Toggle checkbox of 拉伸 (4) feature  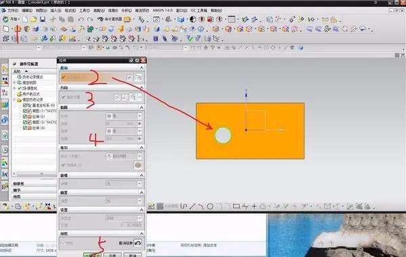[x=25, y=128]
